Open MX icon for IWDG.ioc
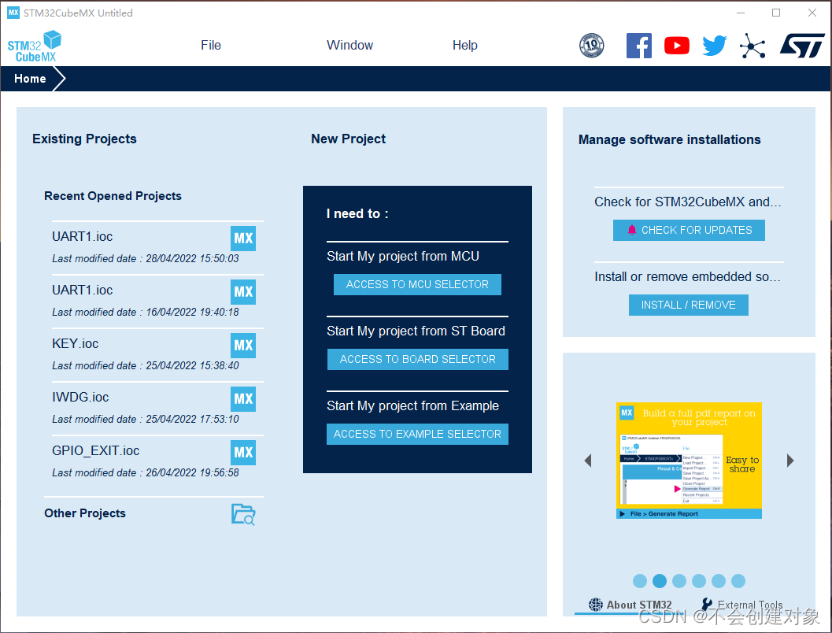The height and width of the screenshot is (633, 832). pos(243,399)
